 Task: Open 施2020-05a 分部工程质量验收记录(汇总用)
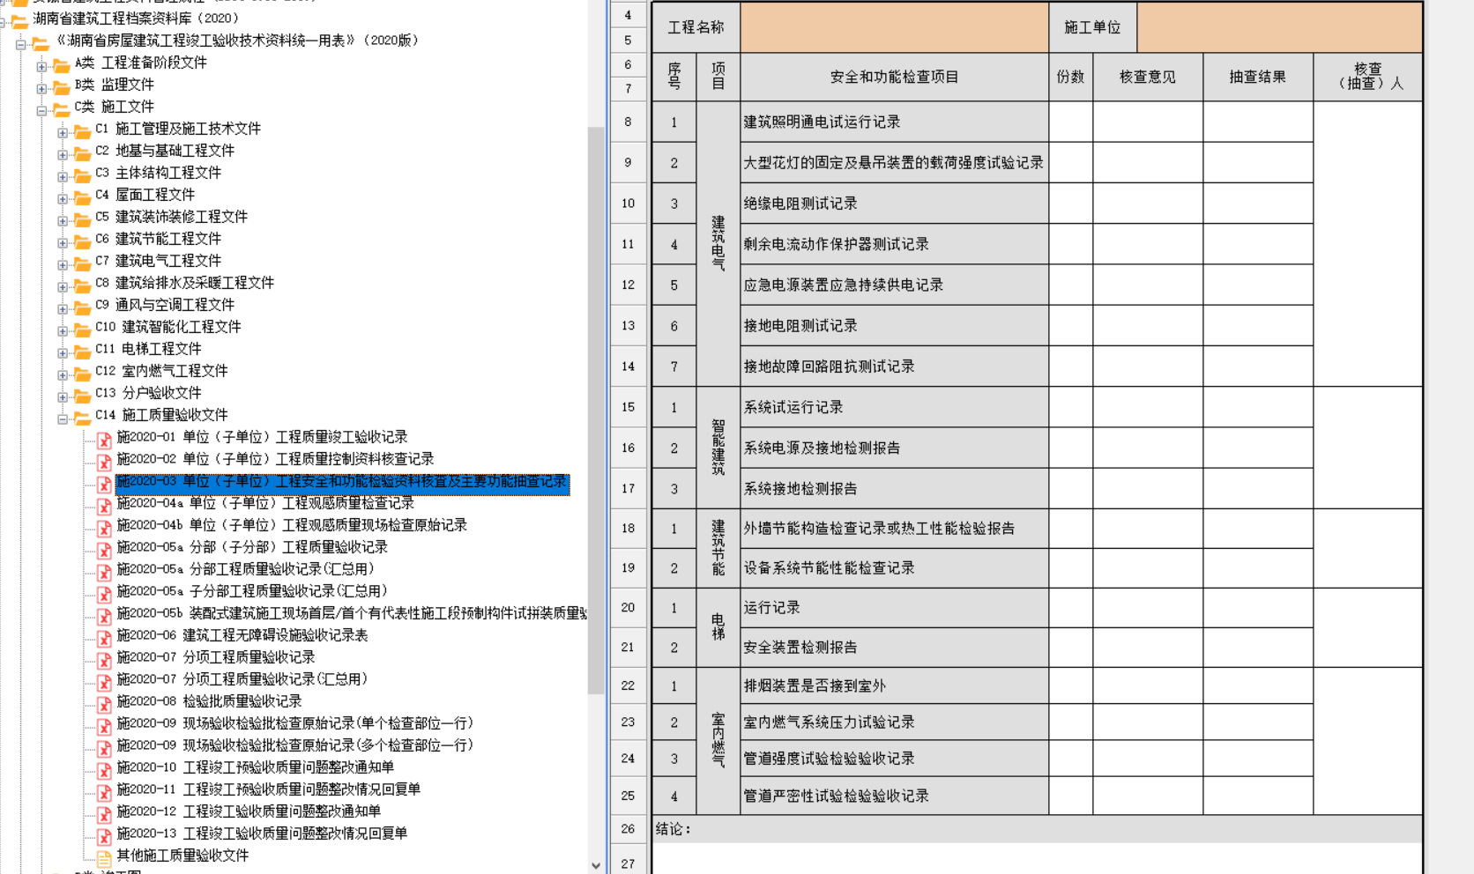coord(246,569)
